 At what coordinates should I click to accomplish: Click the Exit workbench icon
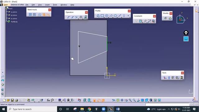(x=170, y=18)
